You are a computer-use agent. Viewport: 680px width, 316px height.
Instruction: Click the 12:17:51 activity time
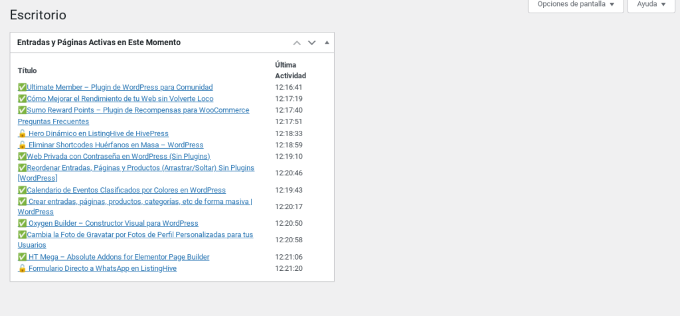point(289,121)
